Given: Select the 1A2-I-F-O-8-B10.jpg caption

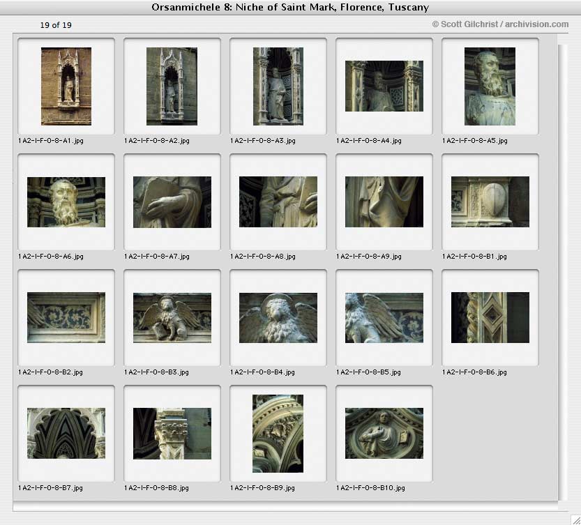Looking at the screenshot, I should [370, 488].
